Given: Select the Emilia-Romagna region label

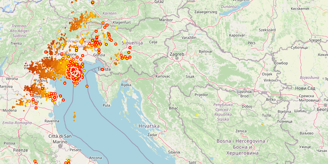Looking at the screenshot, I should pos(17,123).
